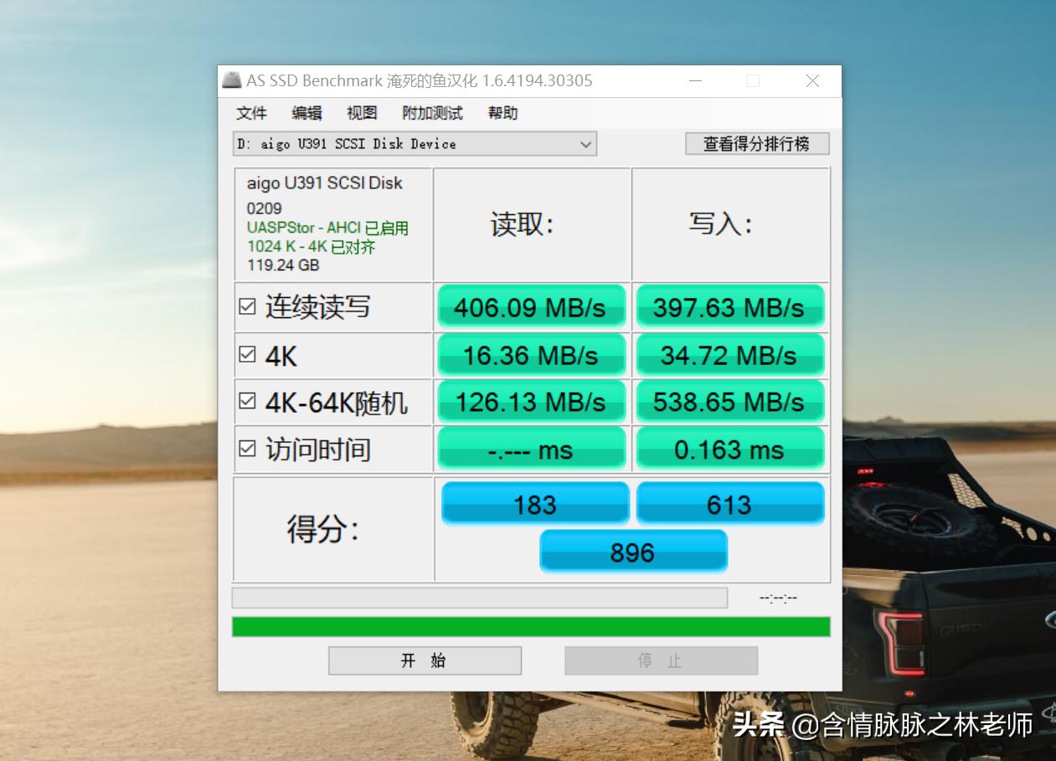1056x761 pixels.
Task: Open the 文件 menu
Action: (x=251, y=113)
